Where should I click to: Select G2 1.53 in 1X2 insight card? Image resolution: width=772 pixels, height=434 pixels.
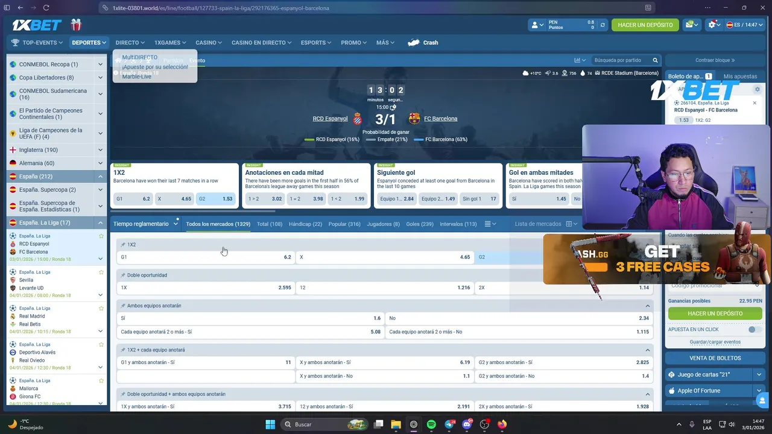215,199
